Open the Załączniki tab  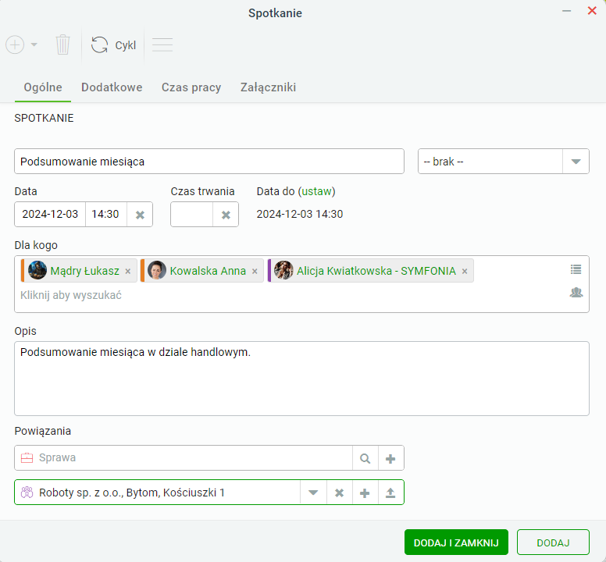(268, 87)
